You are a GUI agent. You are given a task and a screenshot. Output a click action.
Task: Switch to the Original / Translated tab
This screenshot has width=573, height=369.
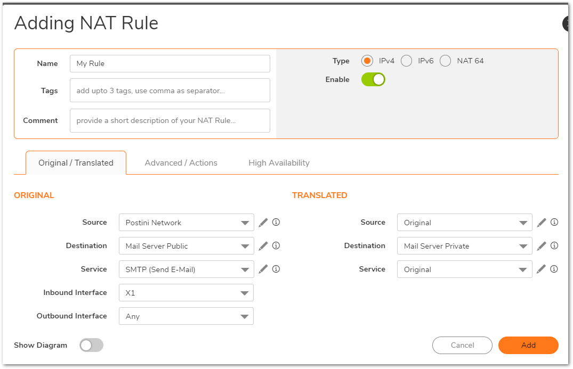click(x=76, y=163)
